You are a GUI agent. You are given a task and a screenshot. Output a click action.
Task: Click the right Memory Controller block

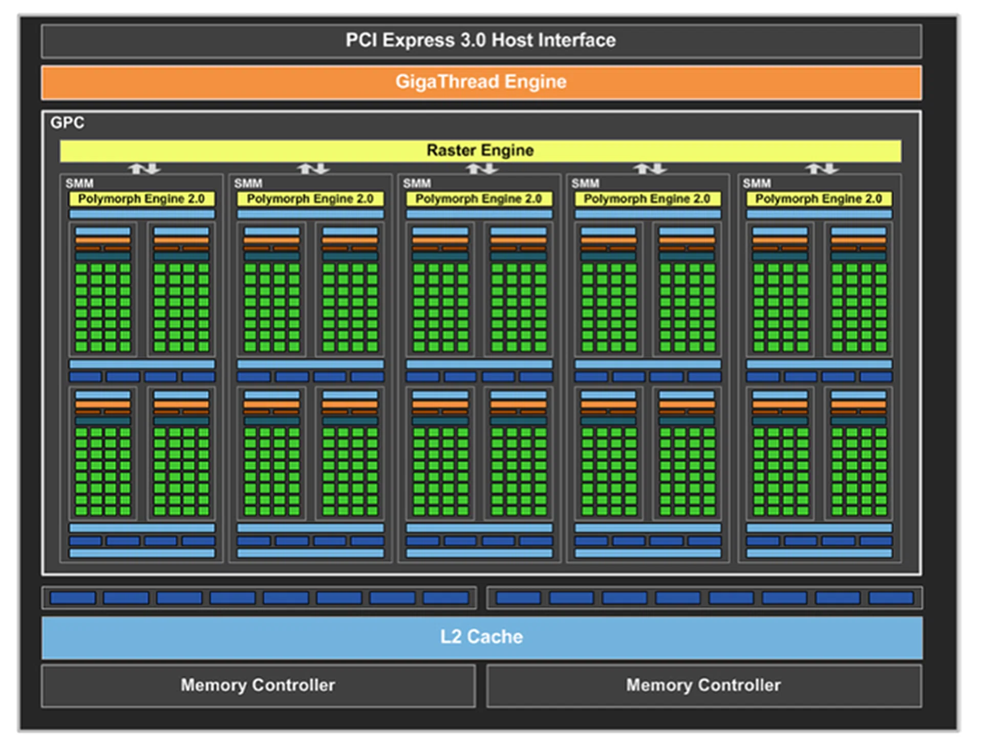coord(703,685)
